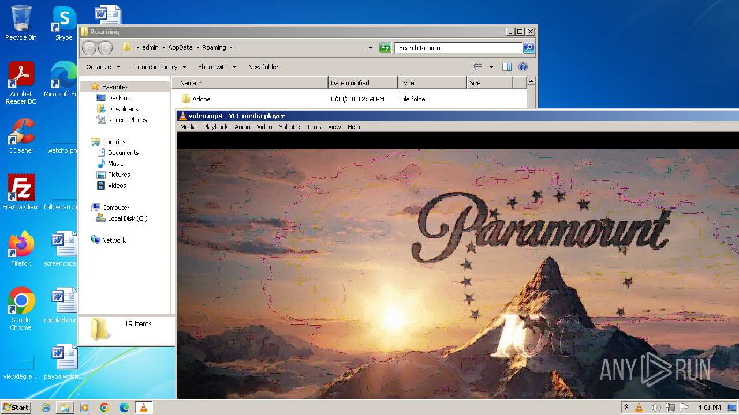Click Explorer's Back navigation arrow

89,48
